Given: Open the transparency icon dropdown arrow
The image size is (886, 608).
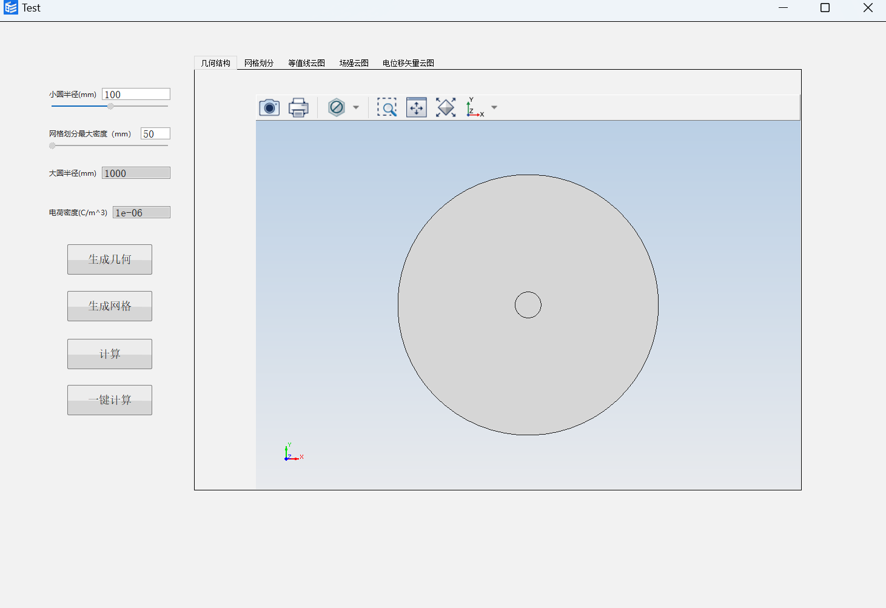Looking at the screenshot, I should click(x=356, y=108).
